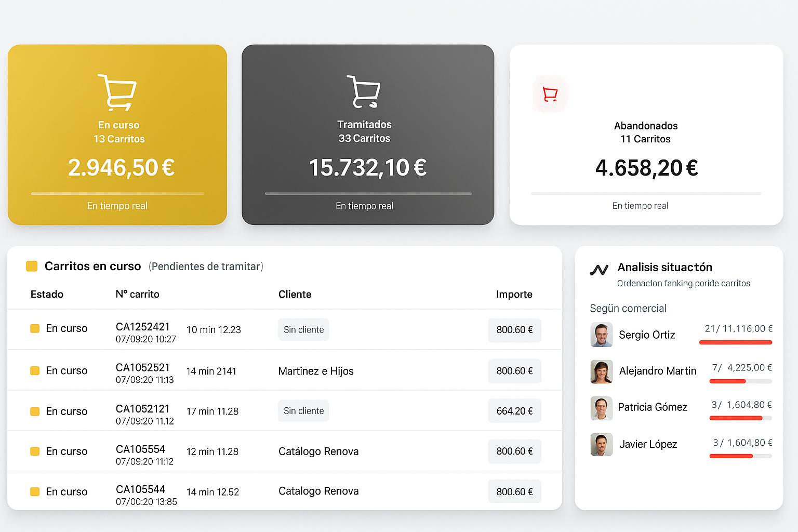The height and width of the screenshot is (532, 798).
Task: Click Javier López's avatar photo
Action: (602, 445)
